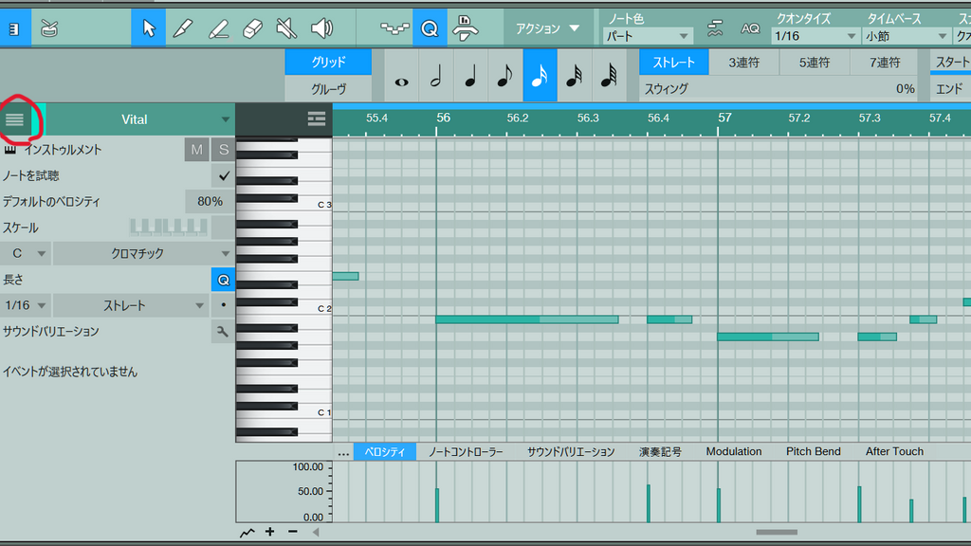The image size is (971, 546).
Task: Select 3連符 triplet timing
Action: [743, 63]
